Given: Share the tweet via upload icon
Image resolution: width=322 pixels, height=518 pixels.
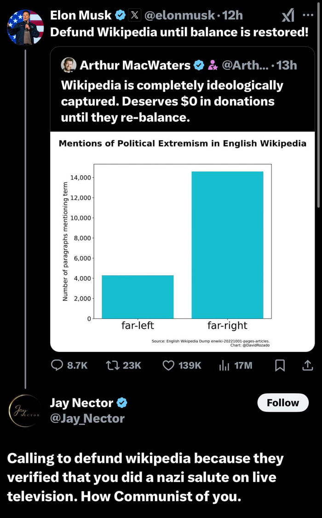Looking at the screenshot, I should click(x=308, y=365).
